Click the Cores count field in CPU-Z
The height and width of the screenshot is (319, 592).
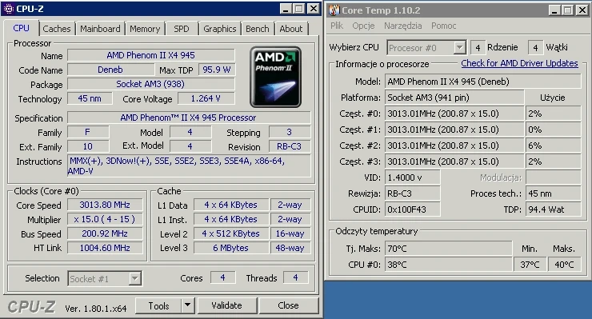click(222, 278)
